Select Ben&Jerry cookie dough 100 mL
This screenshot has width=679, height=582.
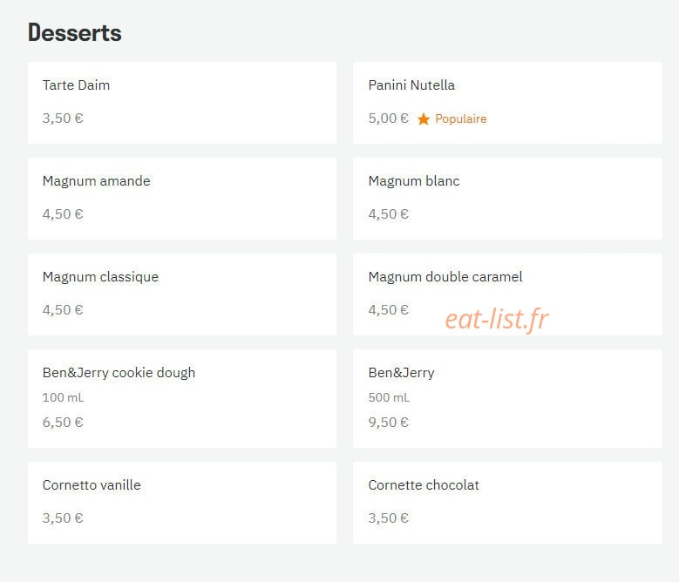[182, 398]
